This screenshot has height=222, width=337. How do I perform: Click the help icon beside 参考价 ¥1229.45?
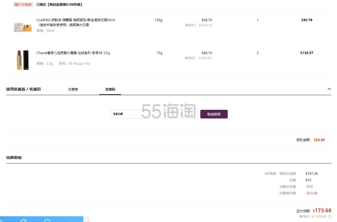tap(330, 217)
